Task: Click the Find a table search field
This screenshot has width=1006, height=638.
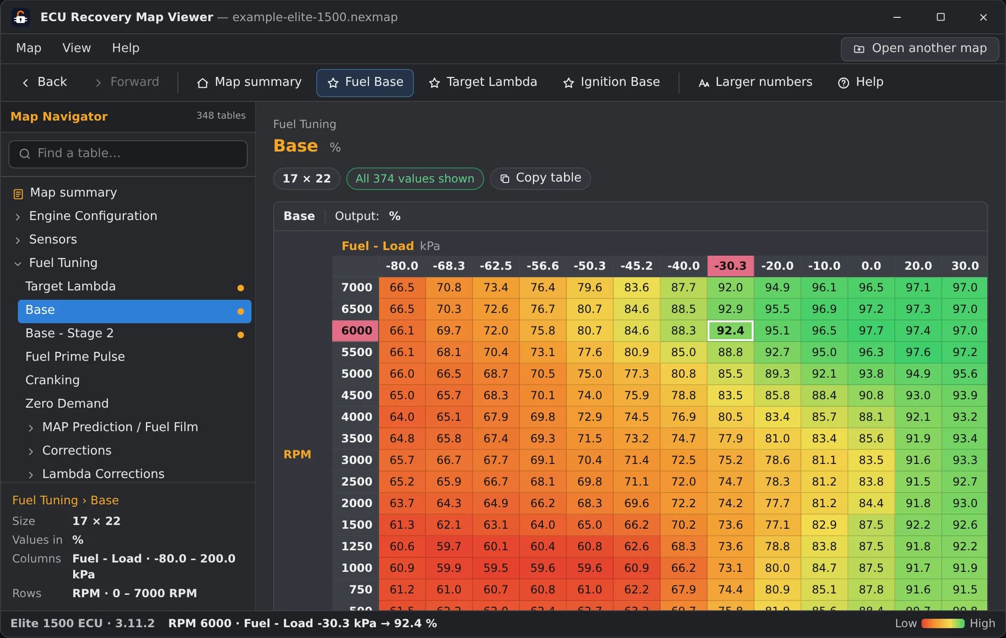Action: tap(128, 154)
